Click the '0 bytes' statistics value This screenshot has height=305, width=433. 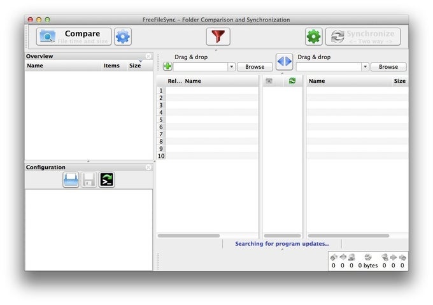pyautogui.click(x=368, y=266)
